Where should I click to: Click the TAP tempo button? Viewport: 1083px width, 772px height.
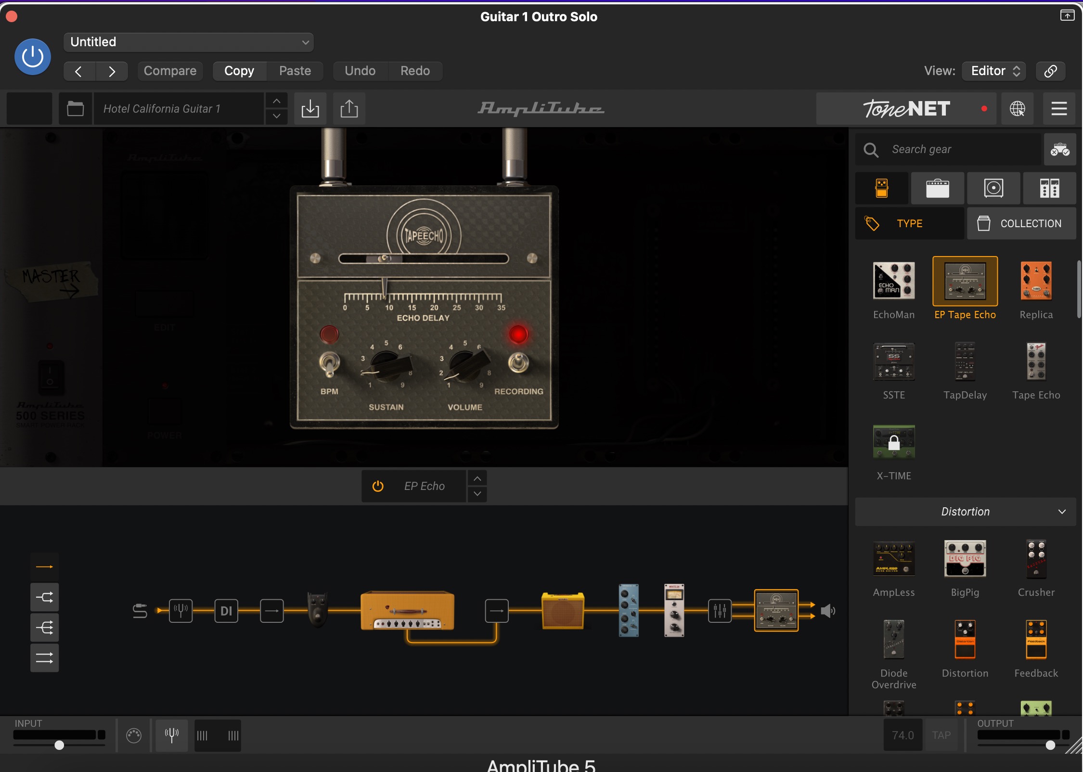(x=941, y=735)
